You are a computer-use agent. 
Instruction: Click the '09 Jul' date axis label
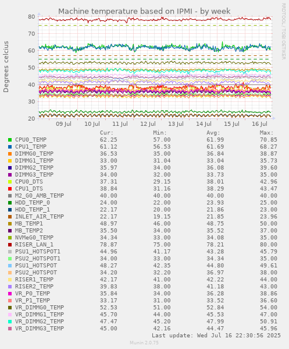pyautogui.click(x=64, y=124)
